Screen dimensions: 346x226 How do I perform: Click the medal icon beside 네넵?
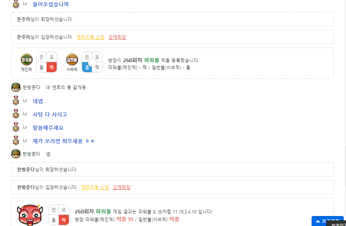pos(16,101)
